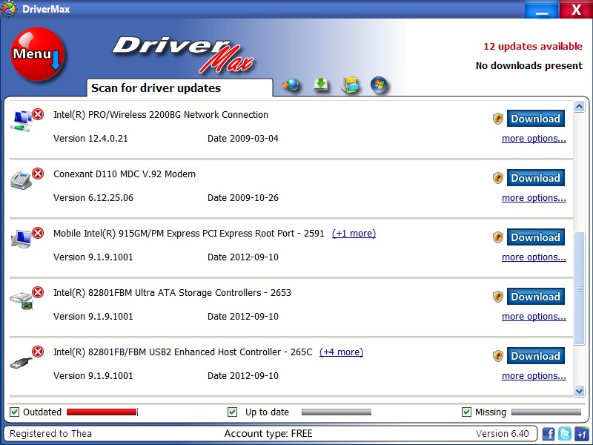
Task: Select Intel(R) PRO/Wireless 2200BG Network Connection name
Action: pos(161,115)
